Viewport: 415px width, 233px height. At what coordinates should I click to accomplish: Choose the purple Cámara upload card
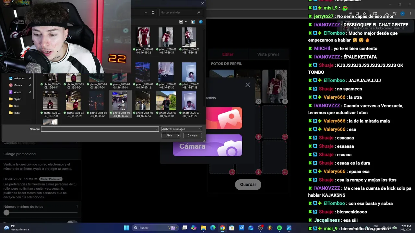pyautogui.click(x=207, y=145)
